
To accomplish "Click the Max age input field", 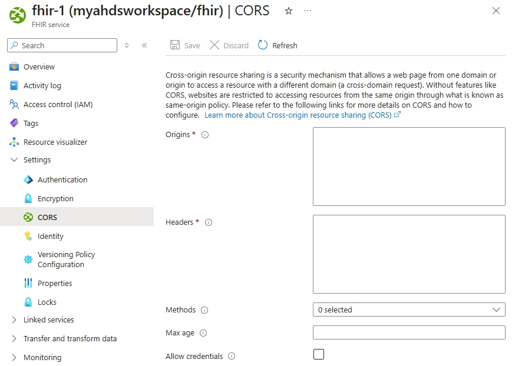I will click(409, 332).
